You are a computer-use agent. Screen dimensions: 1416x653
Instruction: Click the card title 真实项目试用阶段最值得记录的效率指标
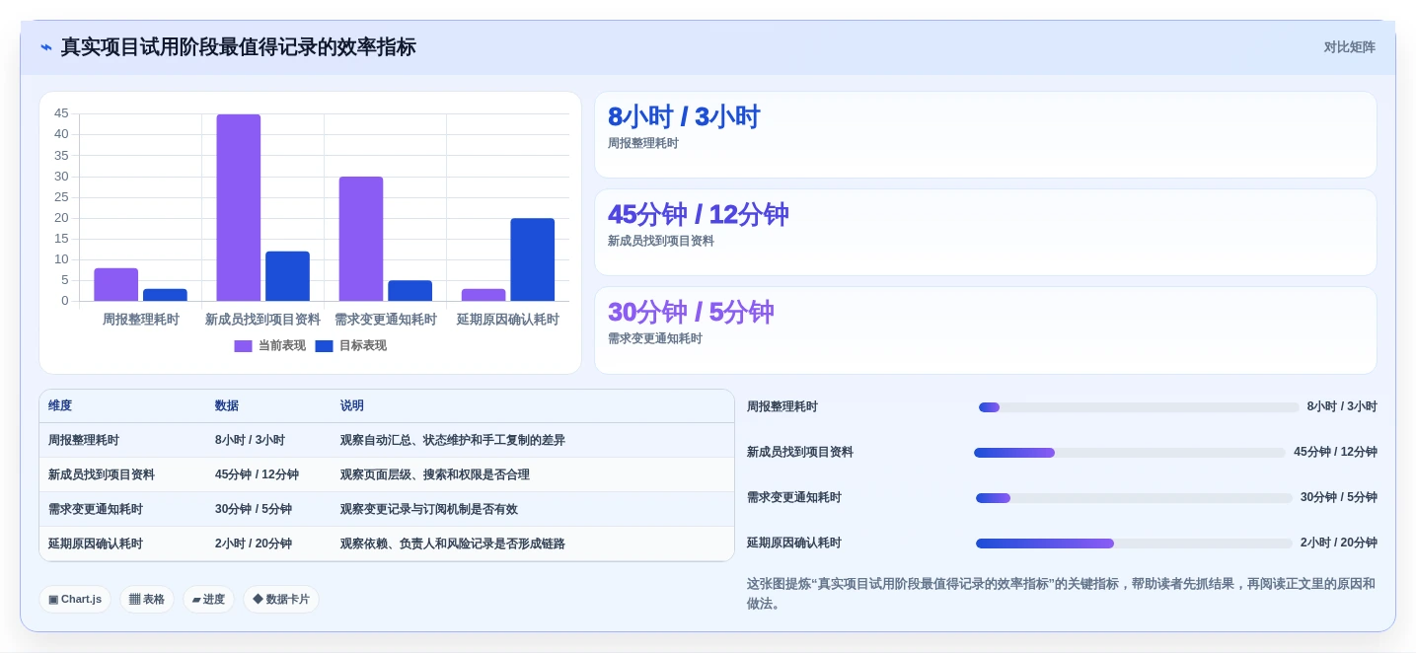239,47
